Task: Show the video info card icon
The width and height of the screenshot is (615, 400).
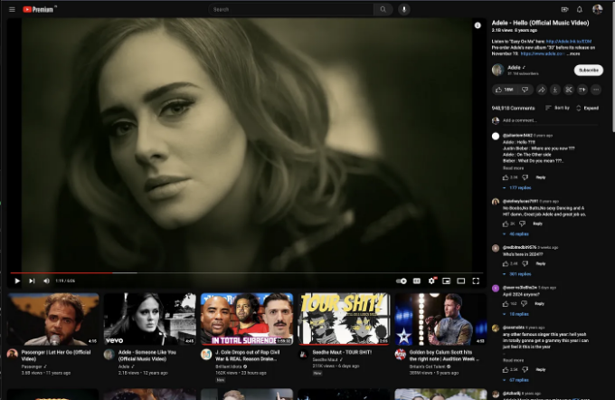Action: point(478,25)
